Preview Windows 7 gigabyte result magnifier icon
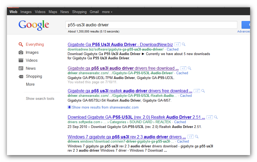The width and height of the screenshot is (257, 162). pyautogui.click(x=197, y=137)
